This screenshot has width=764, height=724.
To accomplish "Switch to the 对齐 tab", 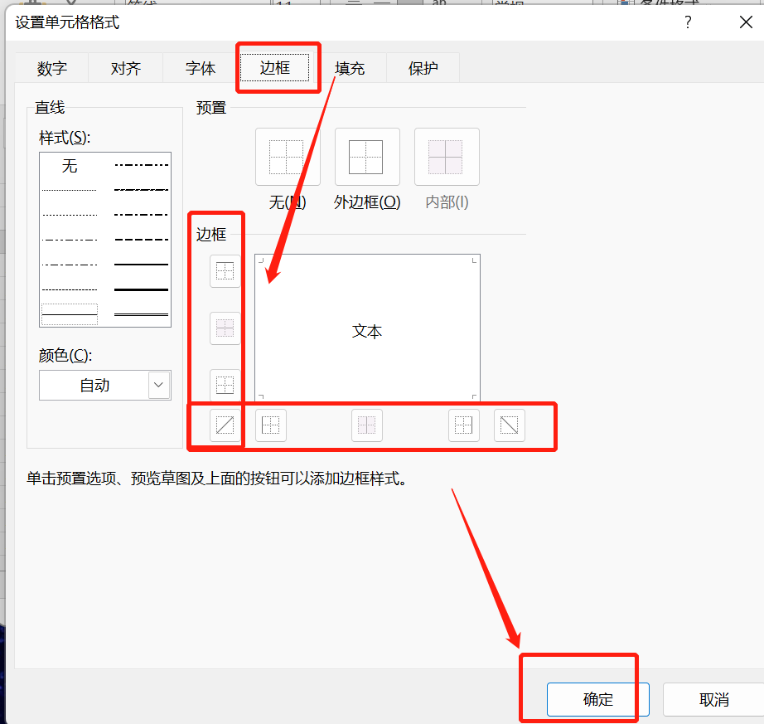I will 126,68.
